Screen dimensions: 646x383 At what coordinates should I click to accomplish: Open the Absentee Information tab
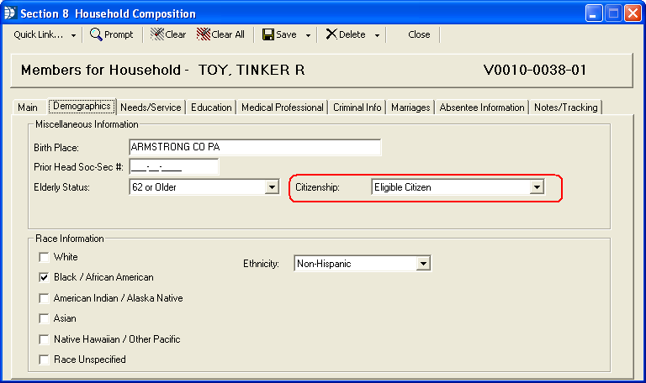482,108
